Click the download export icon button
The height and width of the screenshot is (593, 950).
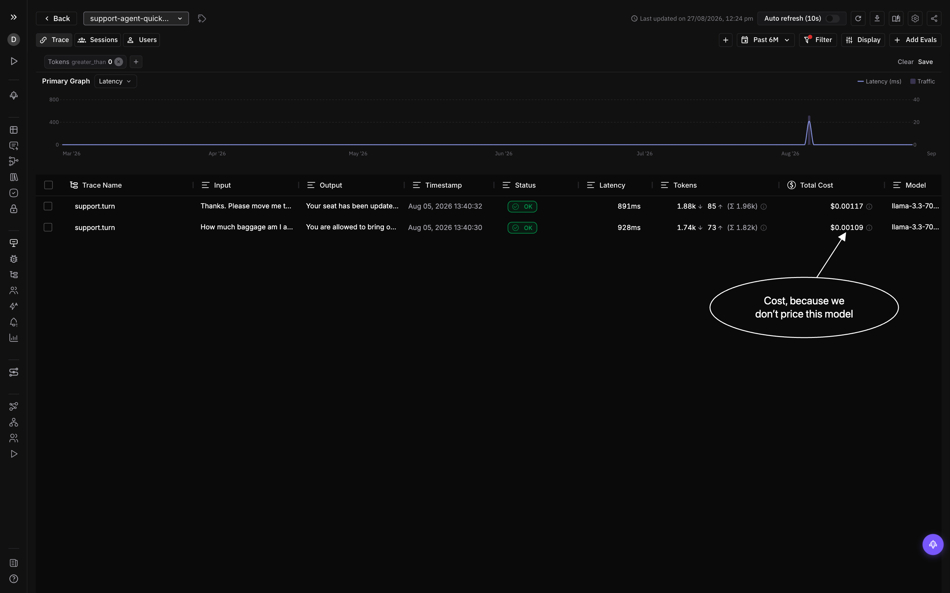[x=877, y=19]
